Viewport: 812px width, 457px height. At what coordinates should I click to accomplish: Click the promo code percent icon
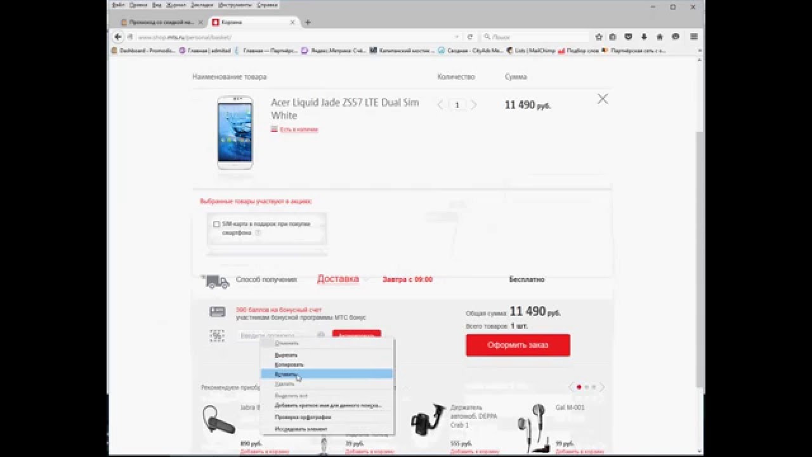coord(218,336)
